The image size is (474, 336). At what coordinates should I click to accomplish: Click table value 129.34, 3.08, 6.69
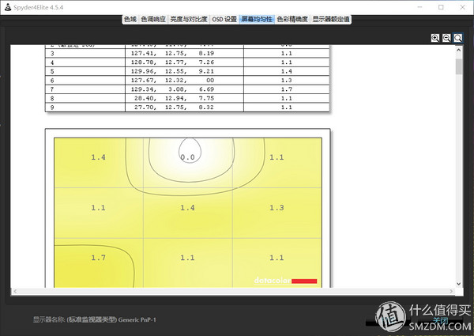(x=172, y=89)
